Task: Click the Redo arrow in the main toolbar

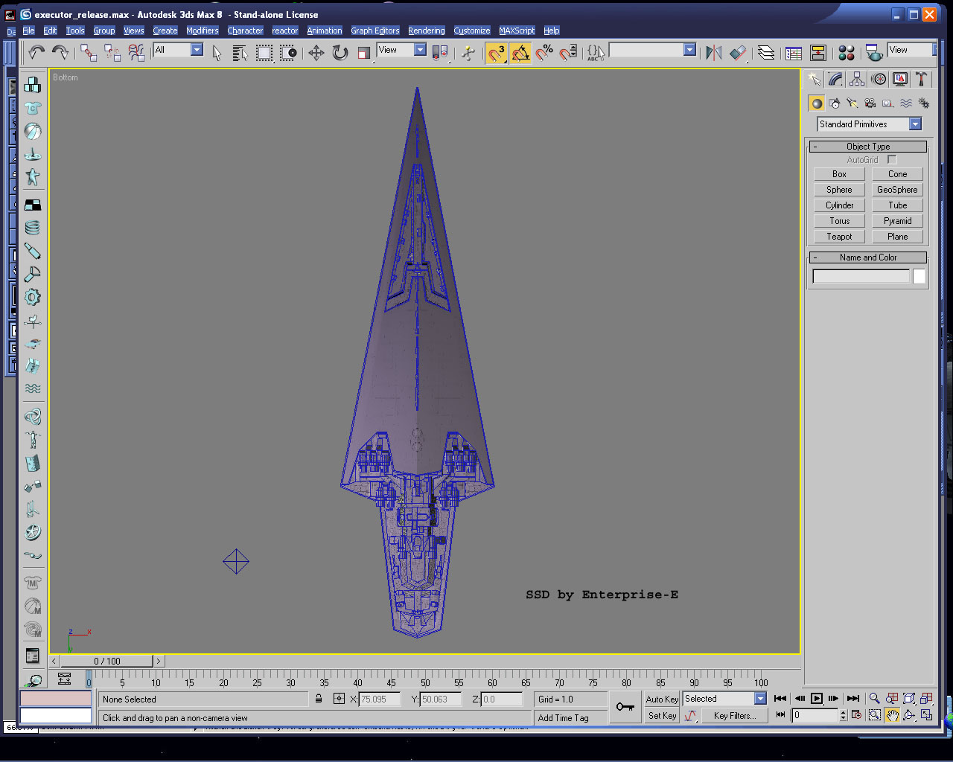Action: point(60,51)
